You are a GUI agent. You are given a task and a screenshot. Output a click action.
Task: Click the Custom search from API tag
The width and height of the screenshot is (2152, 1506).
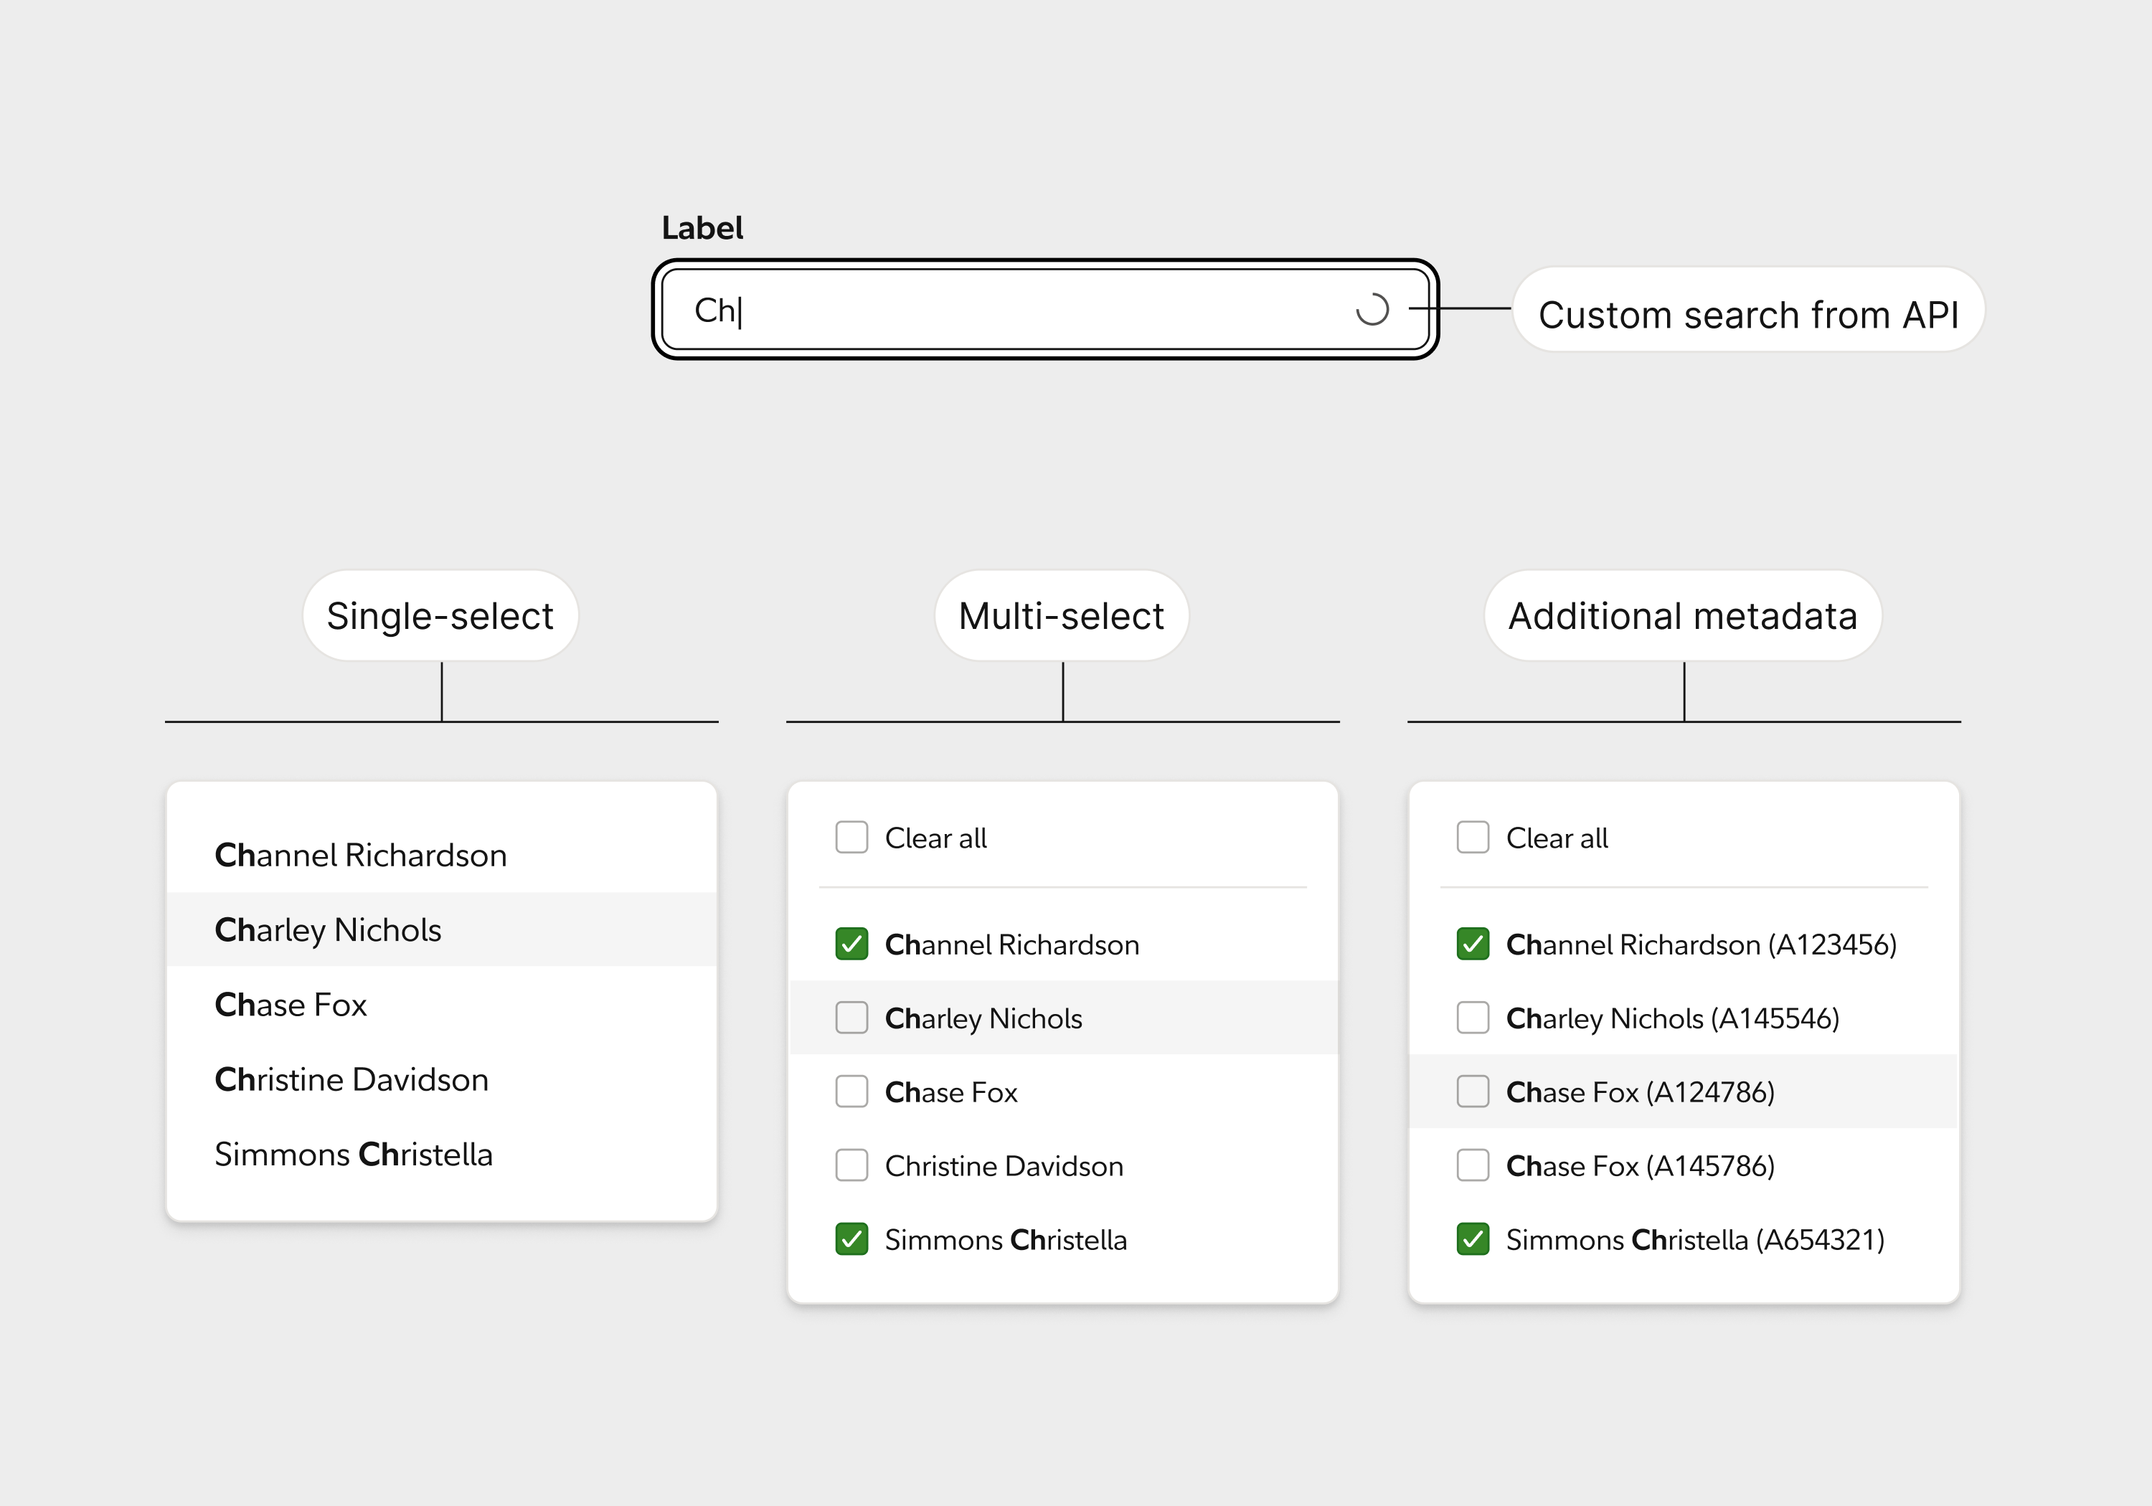(x=1748, y=314)
